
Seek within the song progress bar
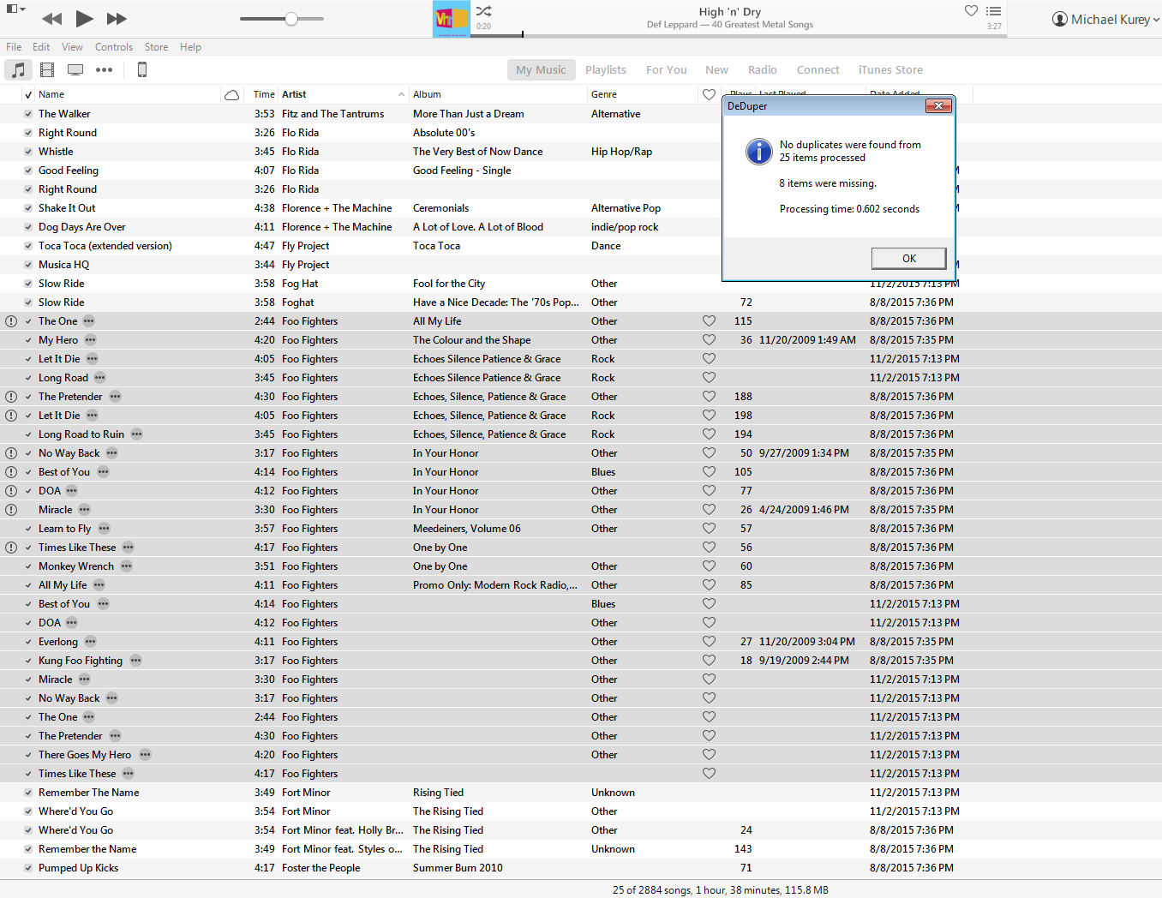point(740,35)
